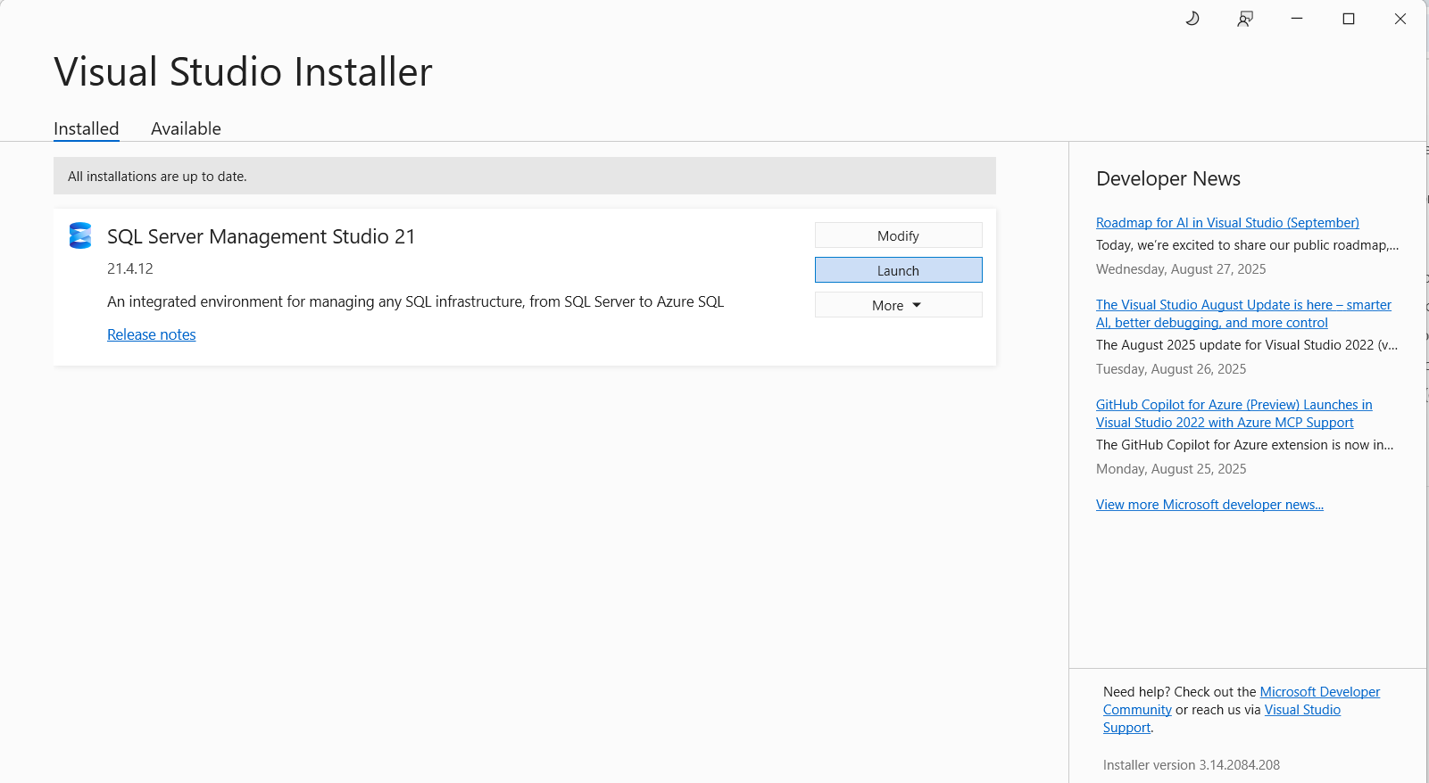Minimize the Visual Studio Installer window

click(x=1297, y=19)
